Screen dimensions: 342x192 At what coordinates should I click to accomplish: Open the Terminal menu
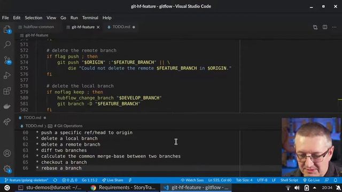pos(90,18)
